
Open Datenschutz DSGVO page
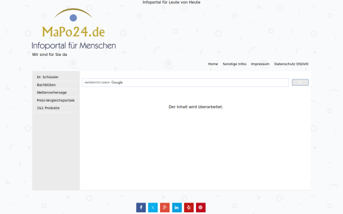[291, 64]
